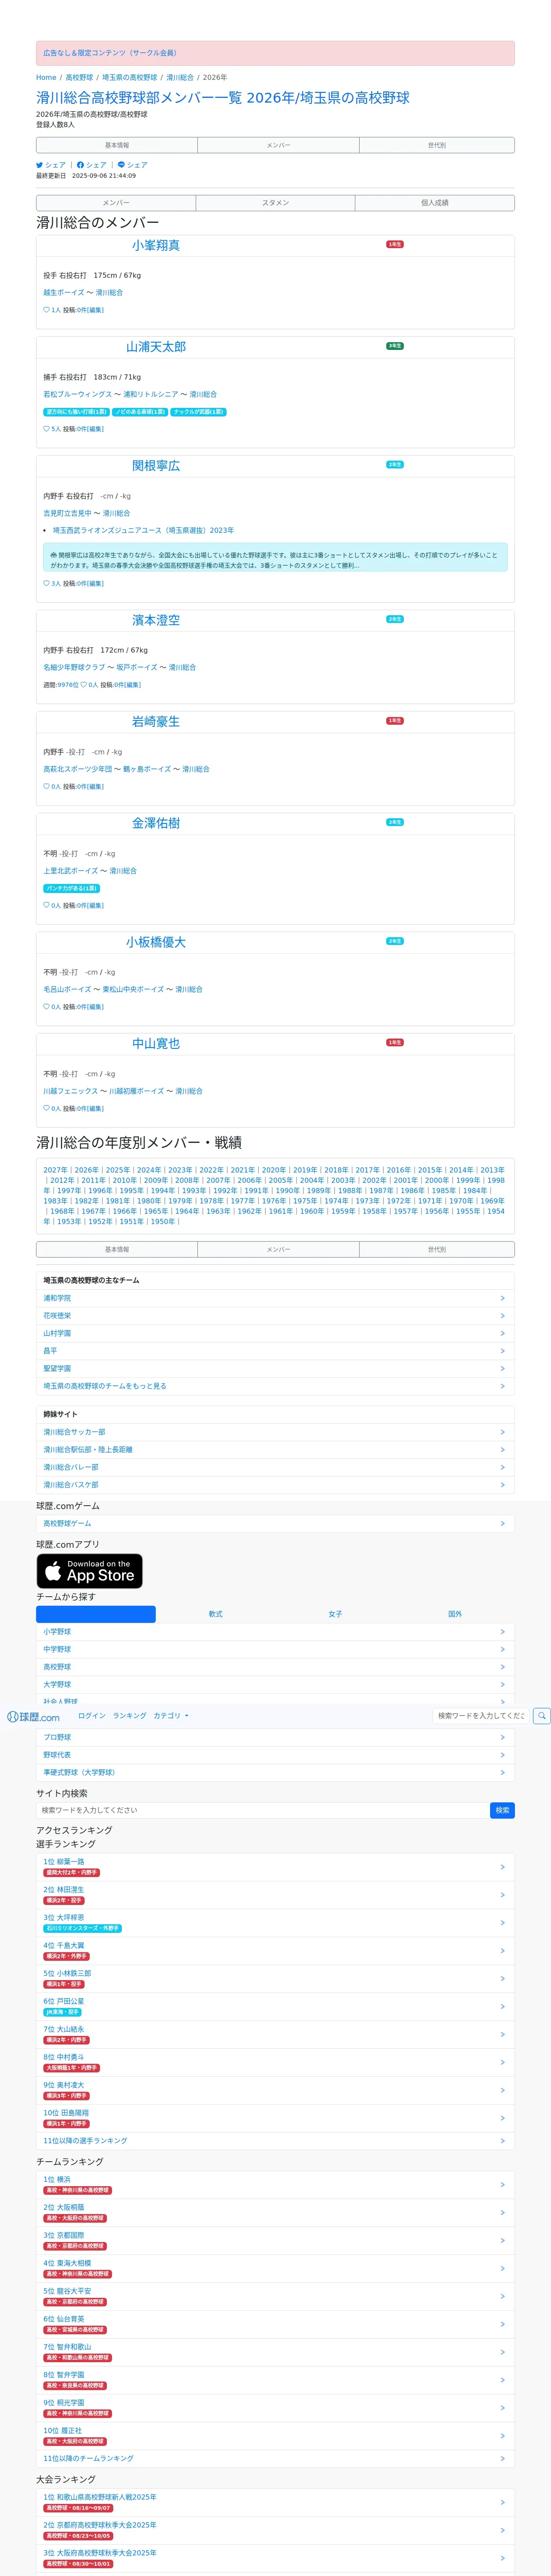Screen dimensions: 551x2576
Task: Open プロ野球 category row
Action: click(x=275, y=1738)
